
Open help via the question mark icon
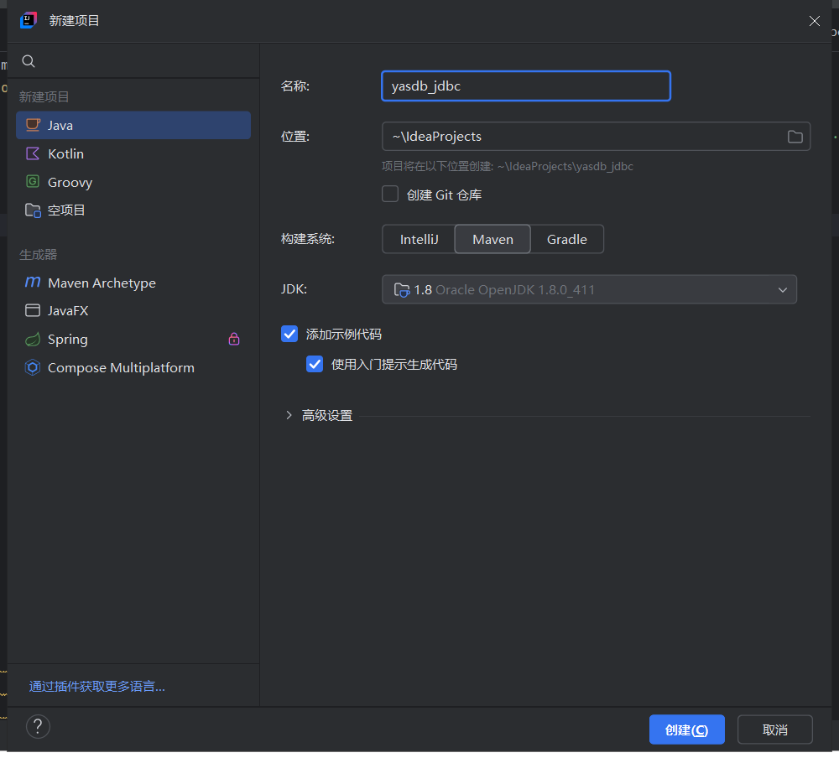coord(39,726)
